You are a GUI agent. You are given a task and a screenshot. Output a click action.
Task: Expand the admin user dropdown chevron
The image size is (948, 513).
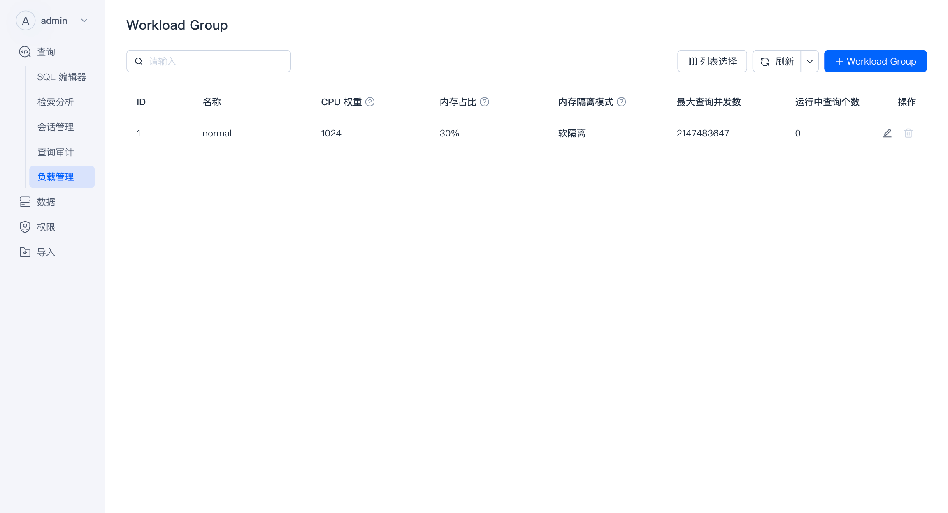click(x=84, y=21)
